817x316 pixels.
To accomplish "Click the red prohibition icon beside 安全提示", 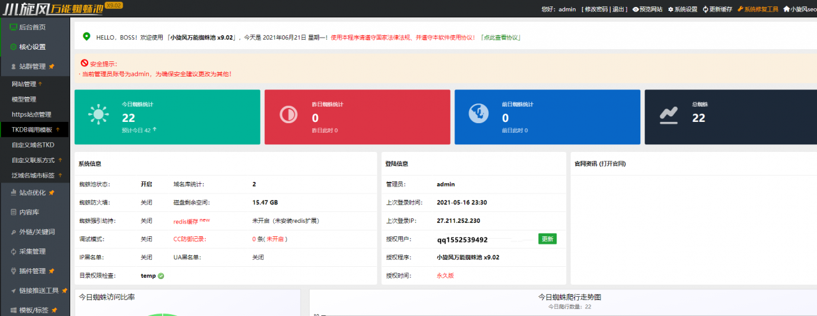I will 84,63.
